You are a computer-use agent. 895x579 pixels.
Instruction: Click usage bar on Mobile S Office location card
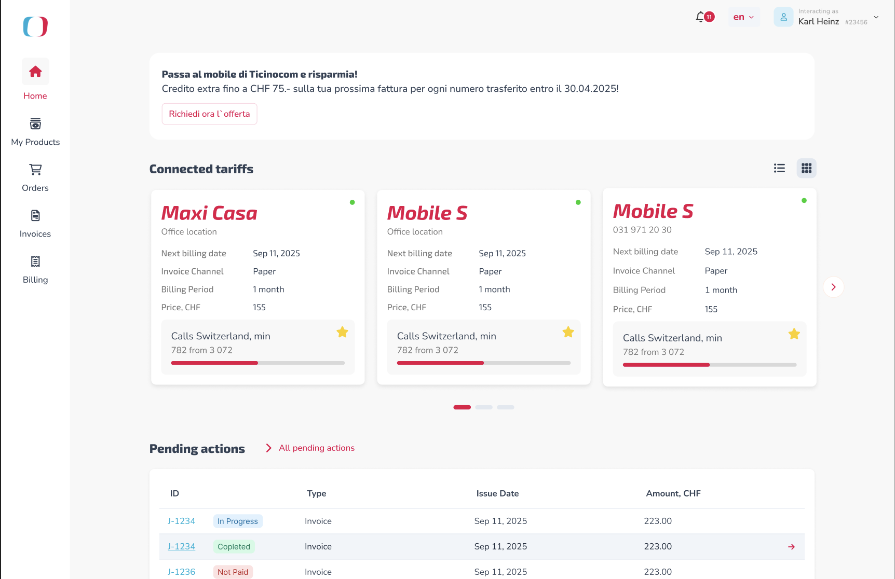pos(483,363)
